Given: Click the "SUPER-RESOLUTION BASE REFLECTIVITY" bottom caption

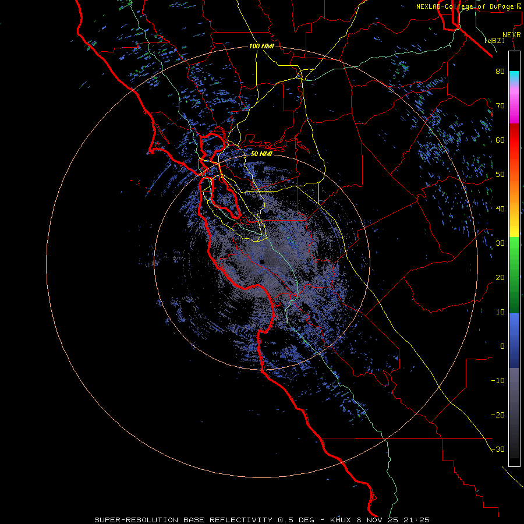Looking at the screenshot, I should pyautogui.click(x=183, y=520).
